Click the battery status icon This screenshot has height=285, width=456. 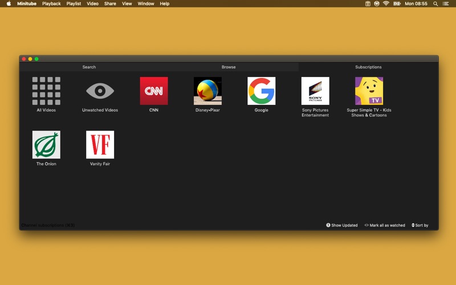pos(397,4)
